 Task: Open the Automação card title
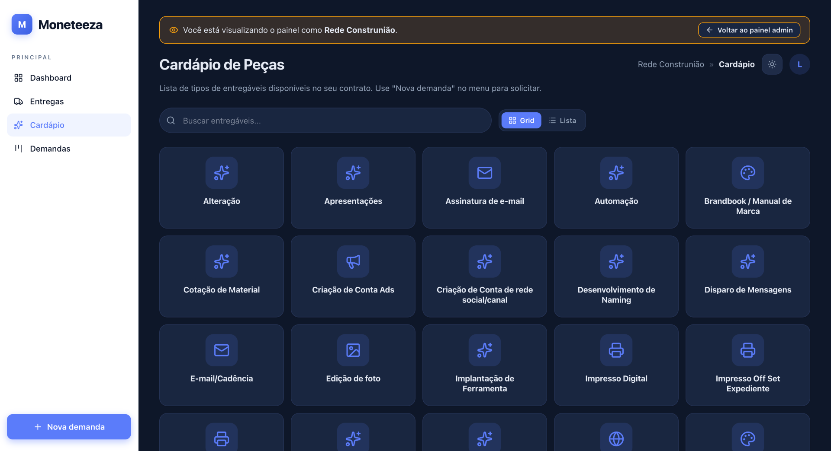tap(616, 201)
